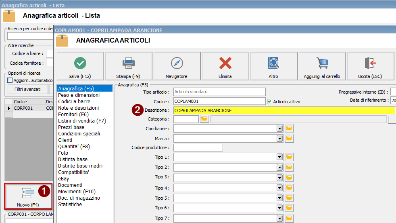Open the Marca dropdown list
The width and height of the screenshot is (396, 223).
point(279,138)
